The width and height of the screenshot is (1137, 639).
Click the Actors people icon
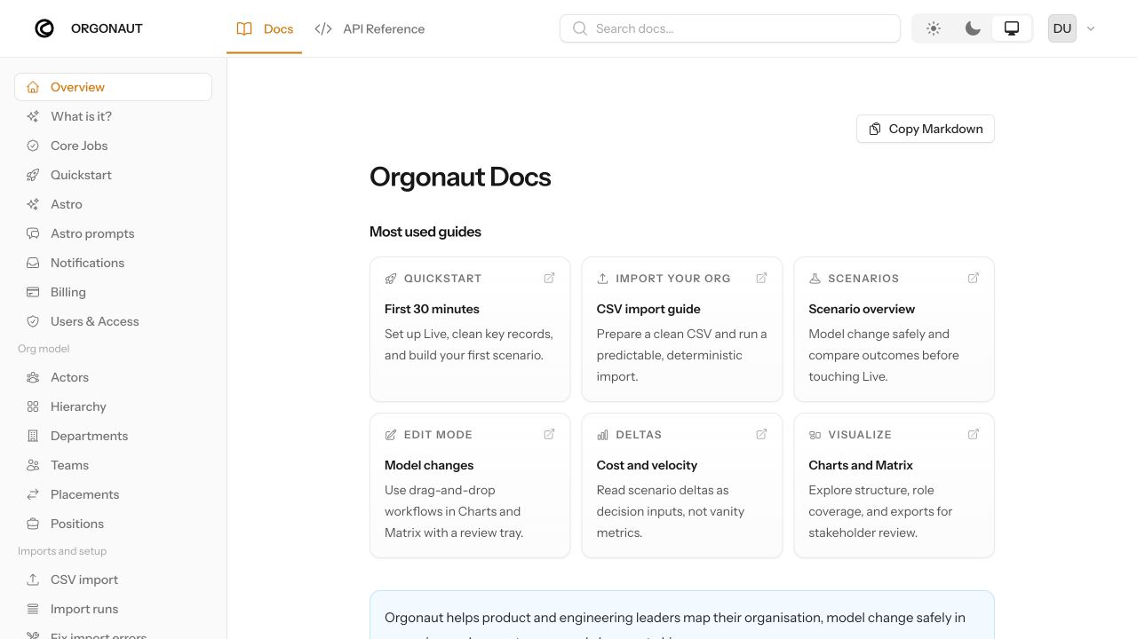point(33,377)
